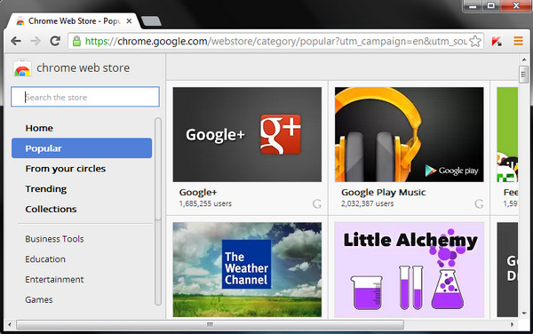The height and width of the screenshot is (334, 533).
Task: Select the Chrome Web Store tab
Action: point(73,21)
